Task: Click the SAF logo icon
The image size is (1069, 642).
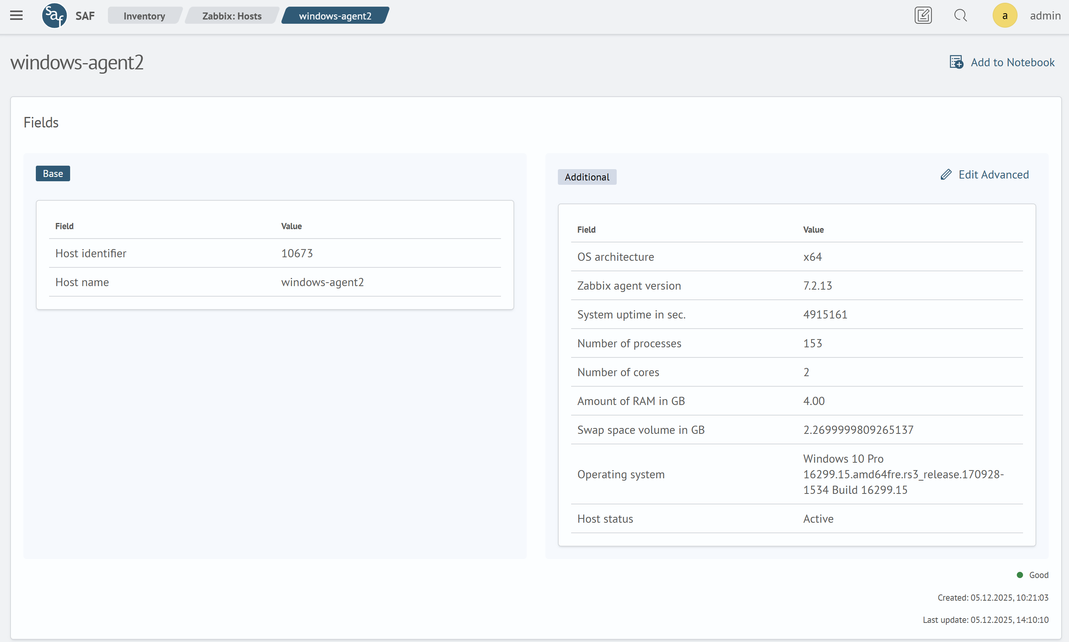Action: [x=54, y=16]
